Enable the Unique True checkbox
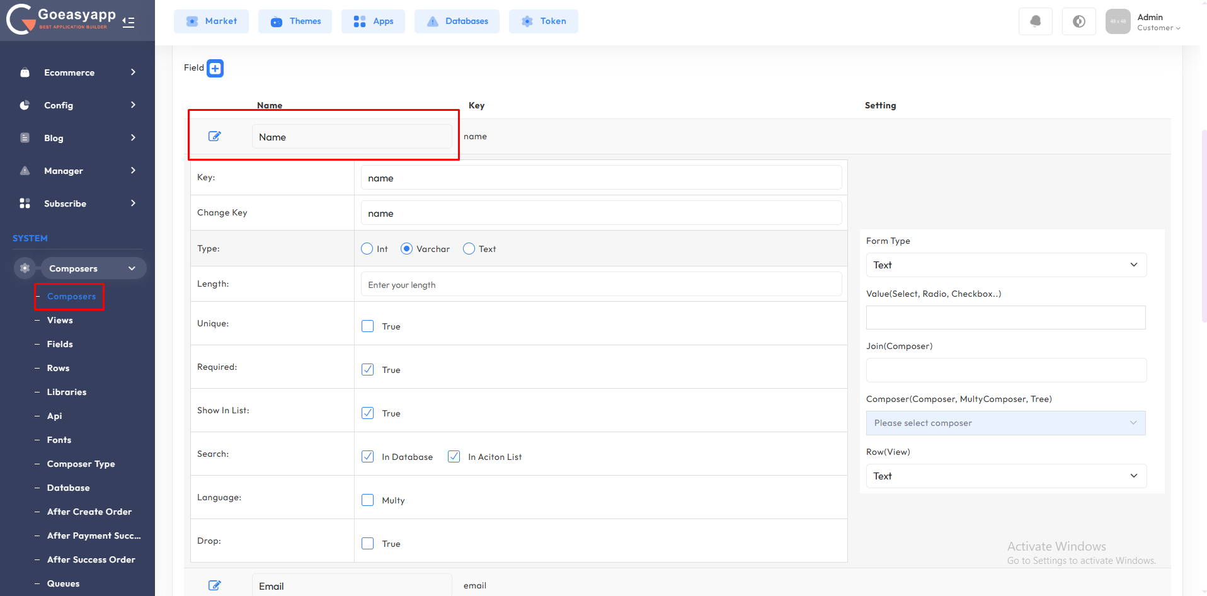Viewport: 1207px width, 596px height. tap(367, 326)
